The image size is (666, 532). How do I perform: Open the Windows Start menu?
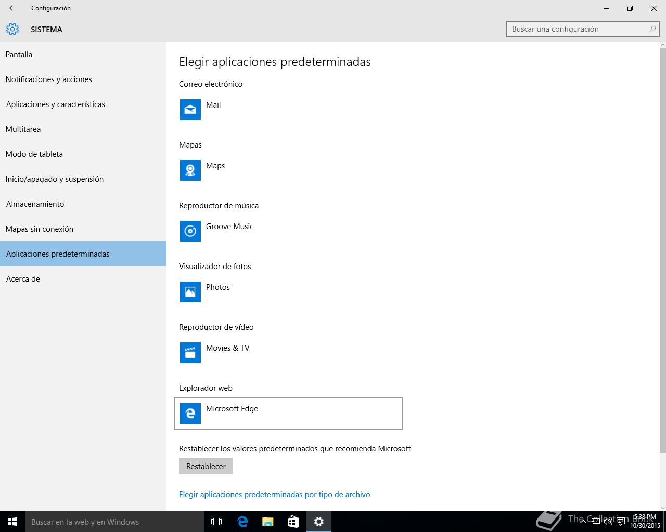[x=12, y=522]
